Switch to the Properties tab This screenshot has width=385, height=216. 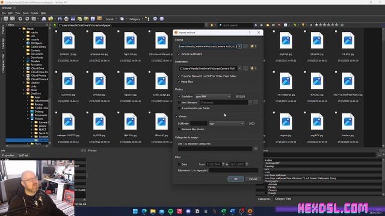pyautogui.click(x=8, y=155)
